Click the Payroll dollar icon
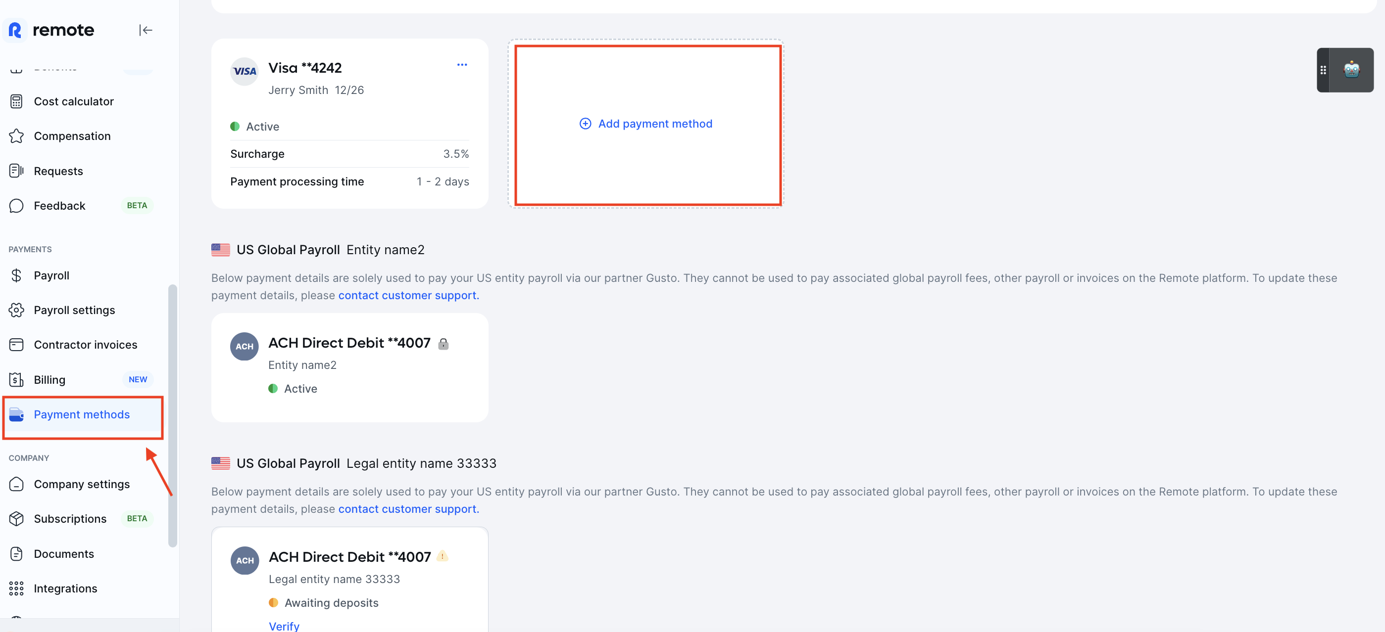Viewport: 1385px width, 632px height. pos(17,275)
